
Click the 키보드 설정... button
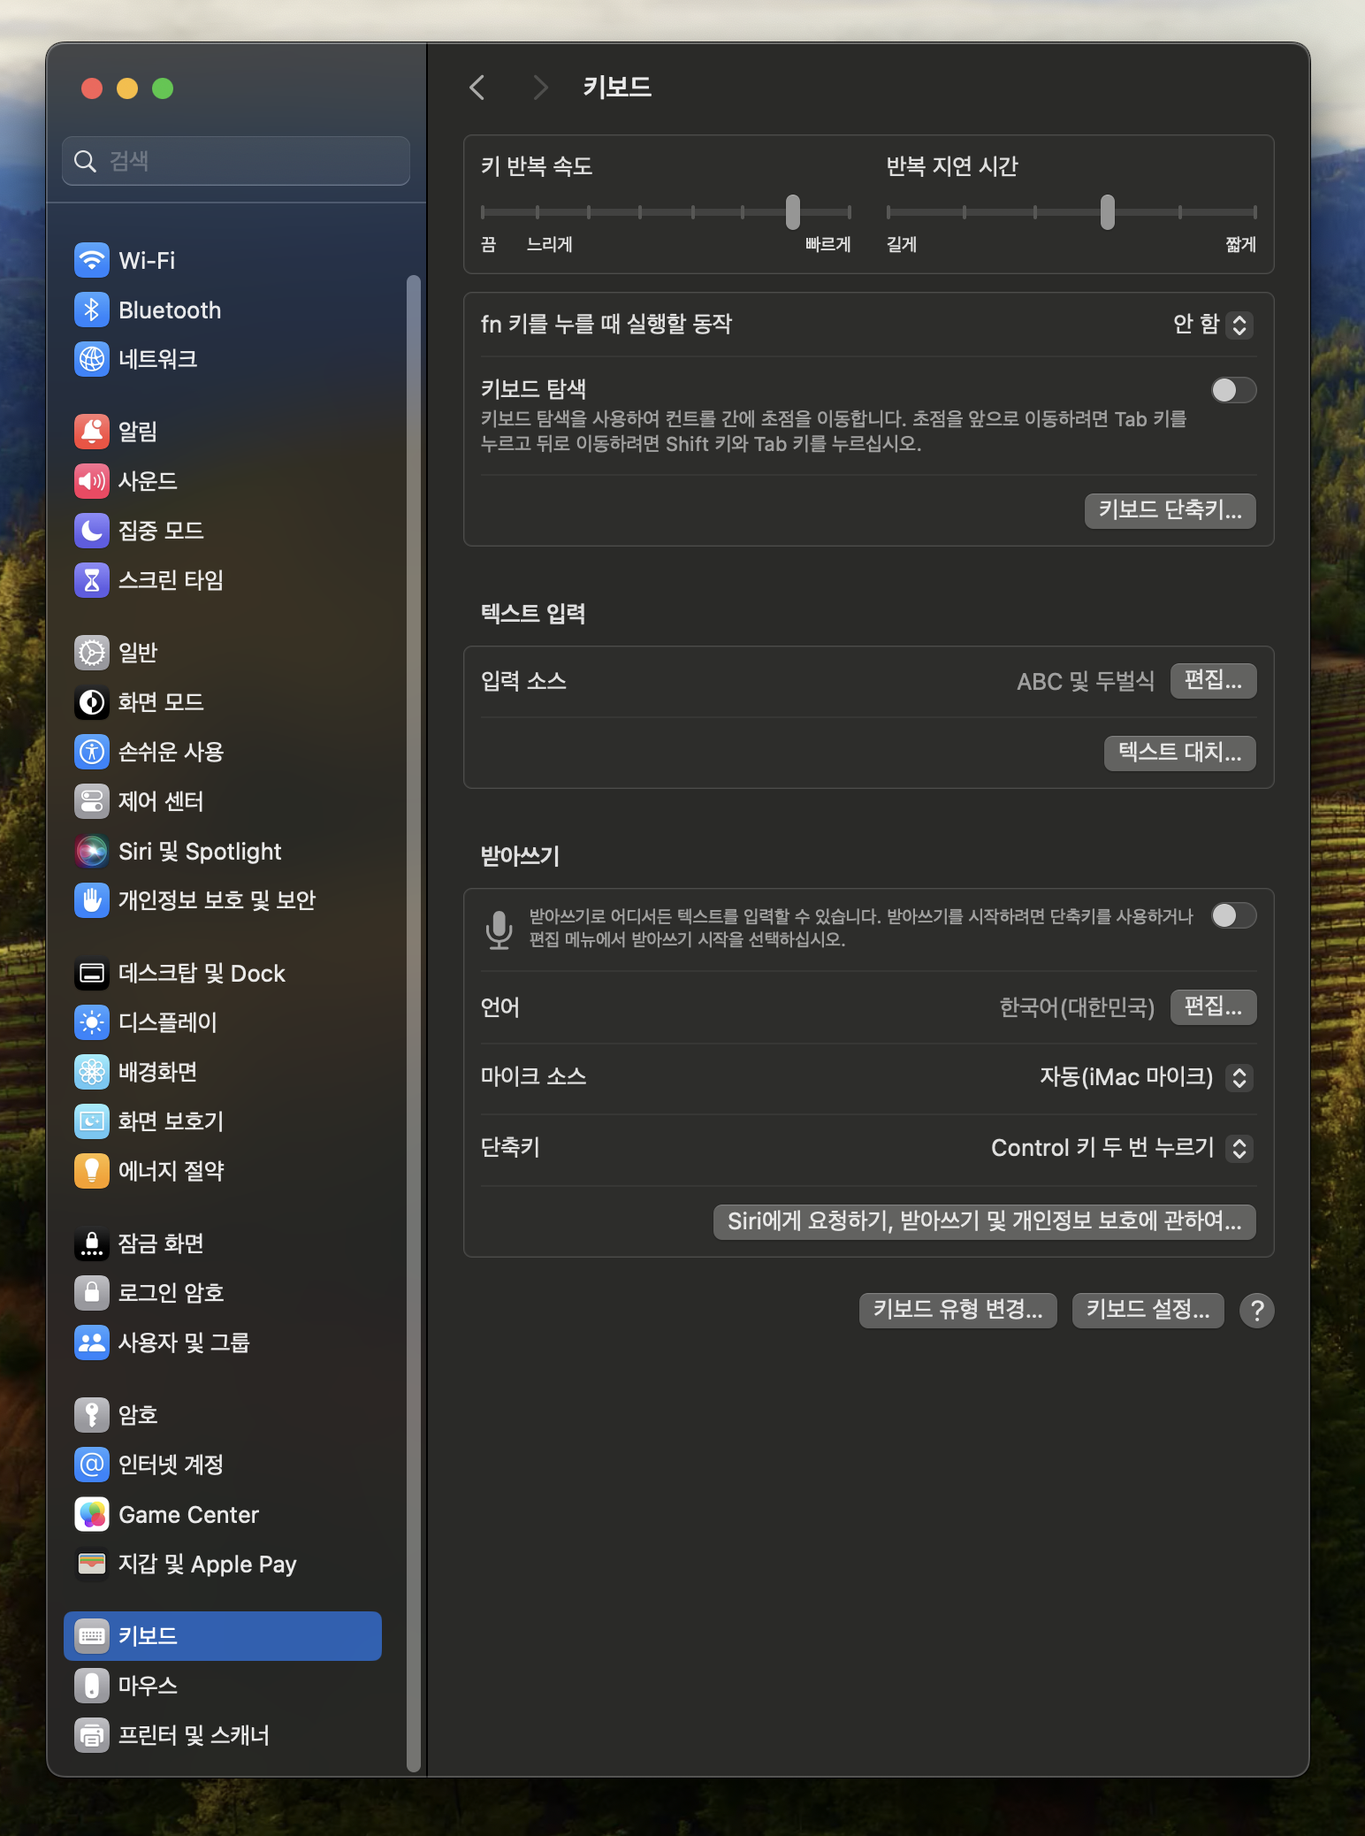1148,1310
